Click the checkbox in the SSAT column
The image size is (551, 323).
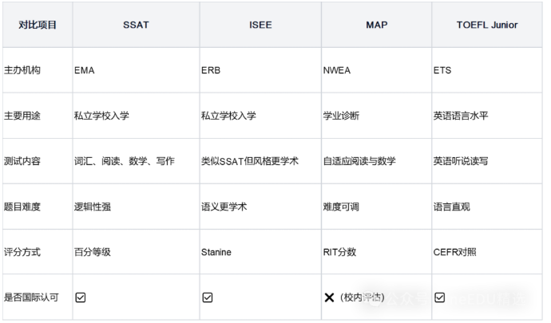point(80,297)
